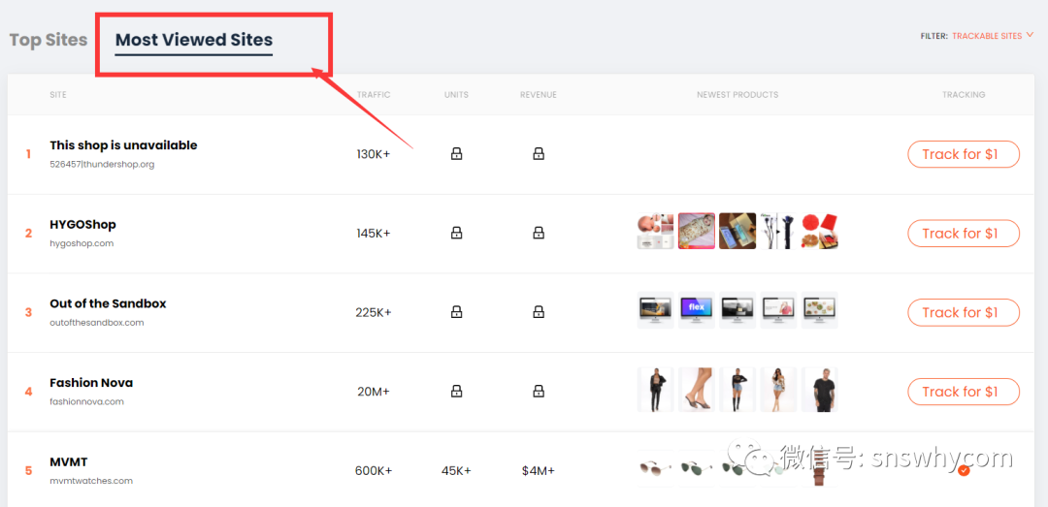Open the HYGOShop site name link
The height and width of the screenshot is (507, 1048).
[82, 225]
